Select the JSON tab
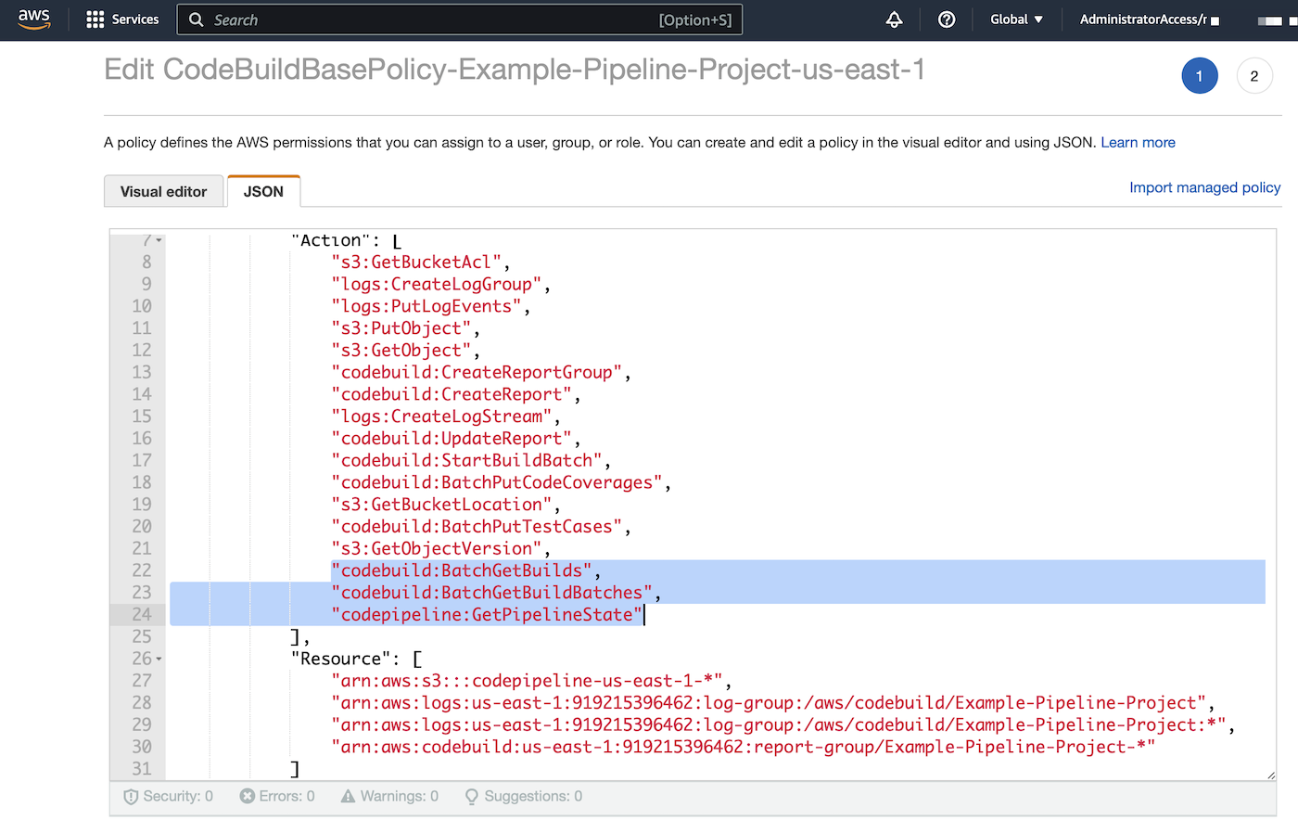 click(263, 191)
